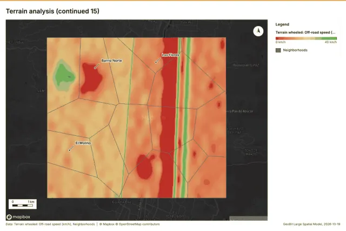Click the 40 km/h legend value
346x231 pixels.
[331, 42]
